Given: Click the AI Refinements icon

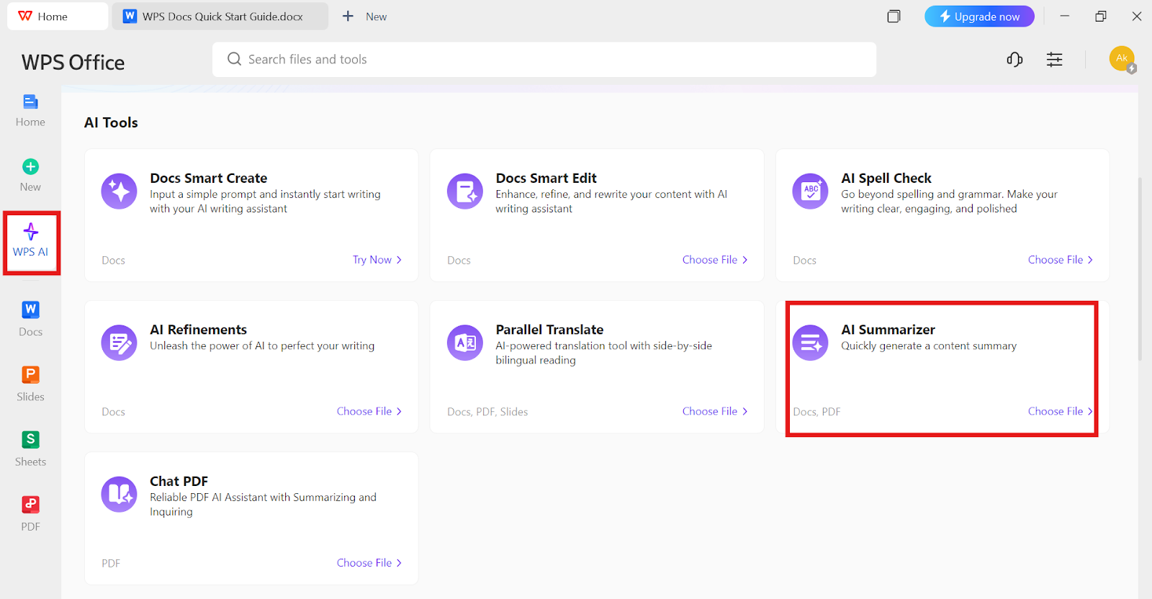Looking at the screenshot, I should (120, 343).
